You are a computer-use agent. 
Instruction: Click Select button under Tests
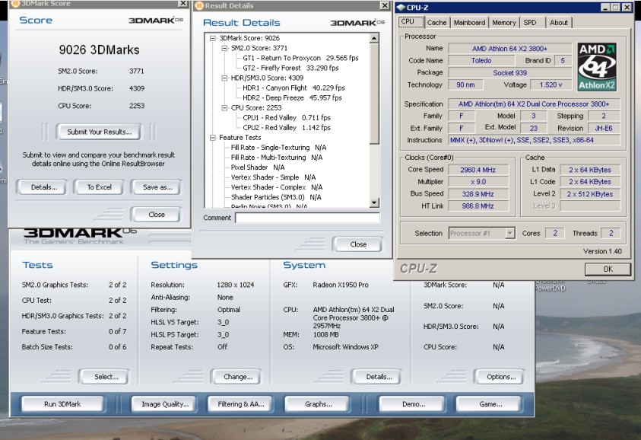pyautogui.click(x=106, y=377)
